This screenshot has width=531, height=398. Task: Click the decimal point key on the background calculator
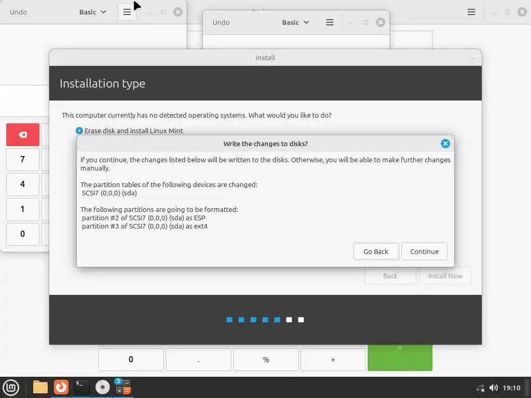click(199, 360)
